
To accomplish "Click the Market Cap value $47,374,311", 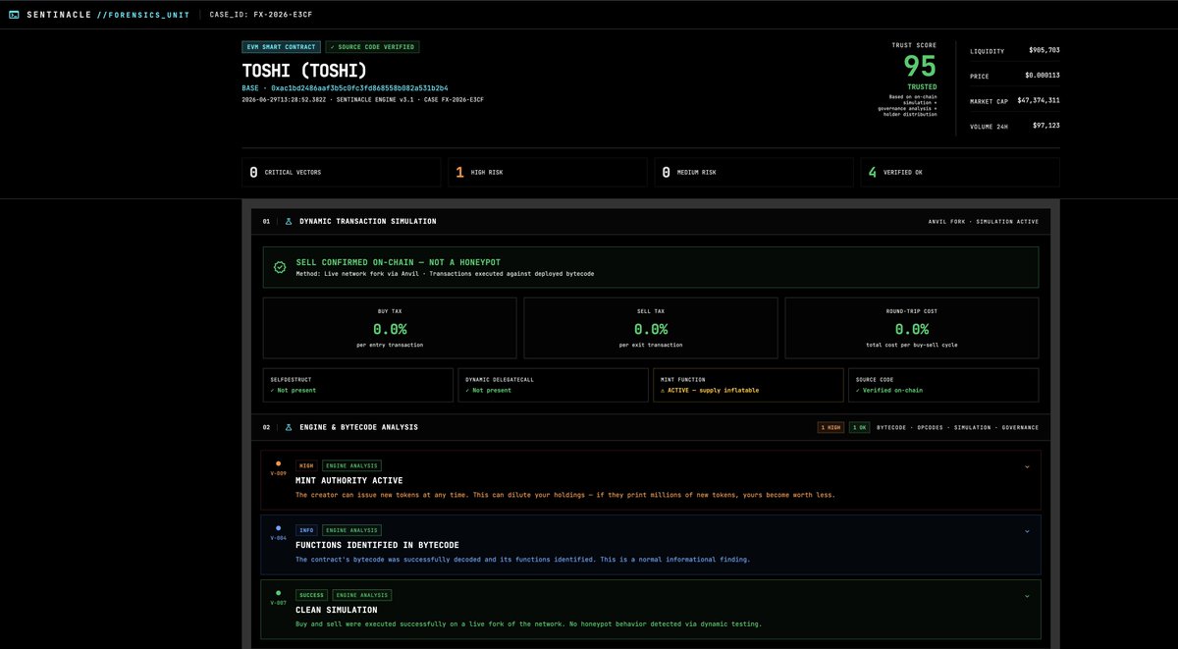I will (1039, 100).
